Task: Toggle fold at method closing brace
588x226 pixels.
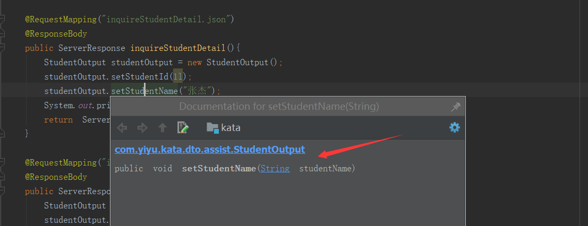Action: pos(2,133)
